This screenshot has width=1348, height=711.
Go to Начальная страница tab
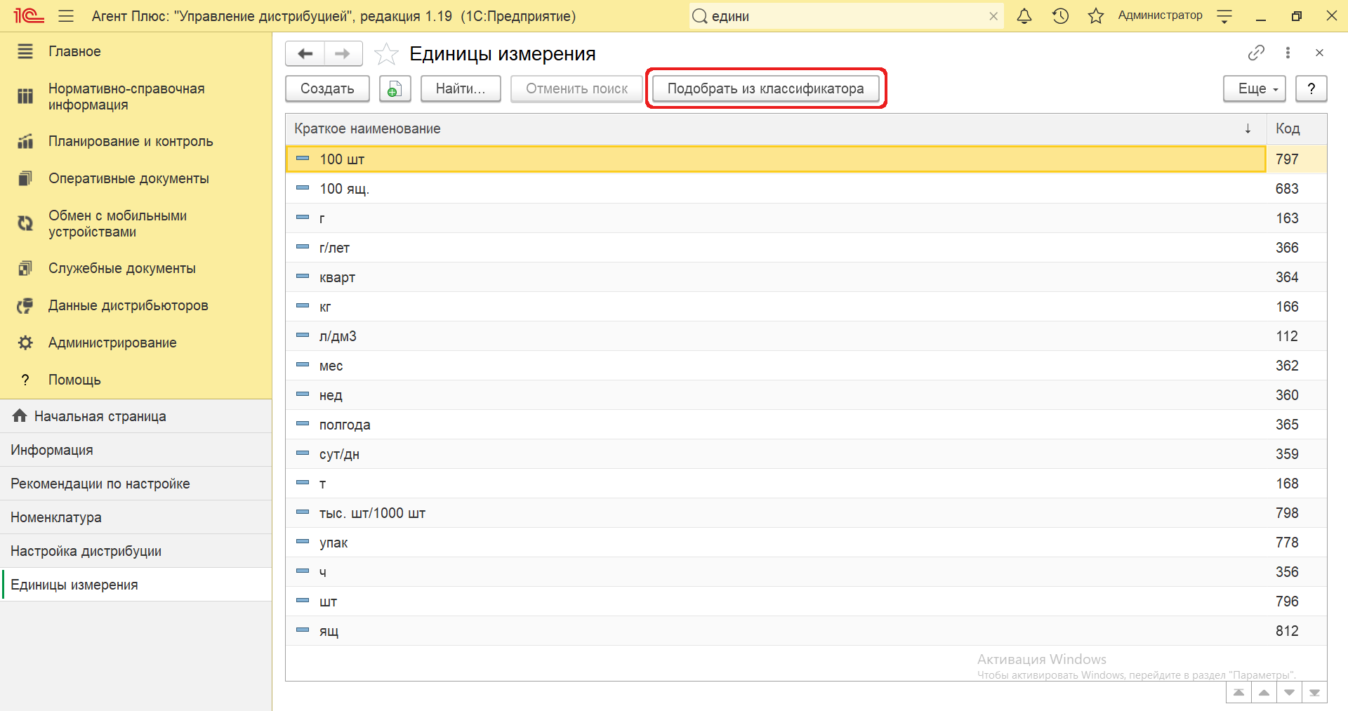[136, 416]
